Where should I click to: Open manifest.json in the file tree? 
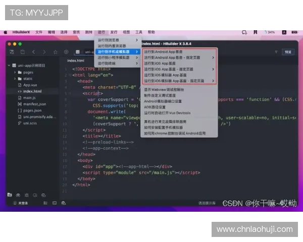(x=34, y=104)
